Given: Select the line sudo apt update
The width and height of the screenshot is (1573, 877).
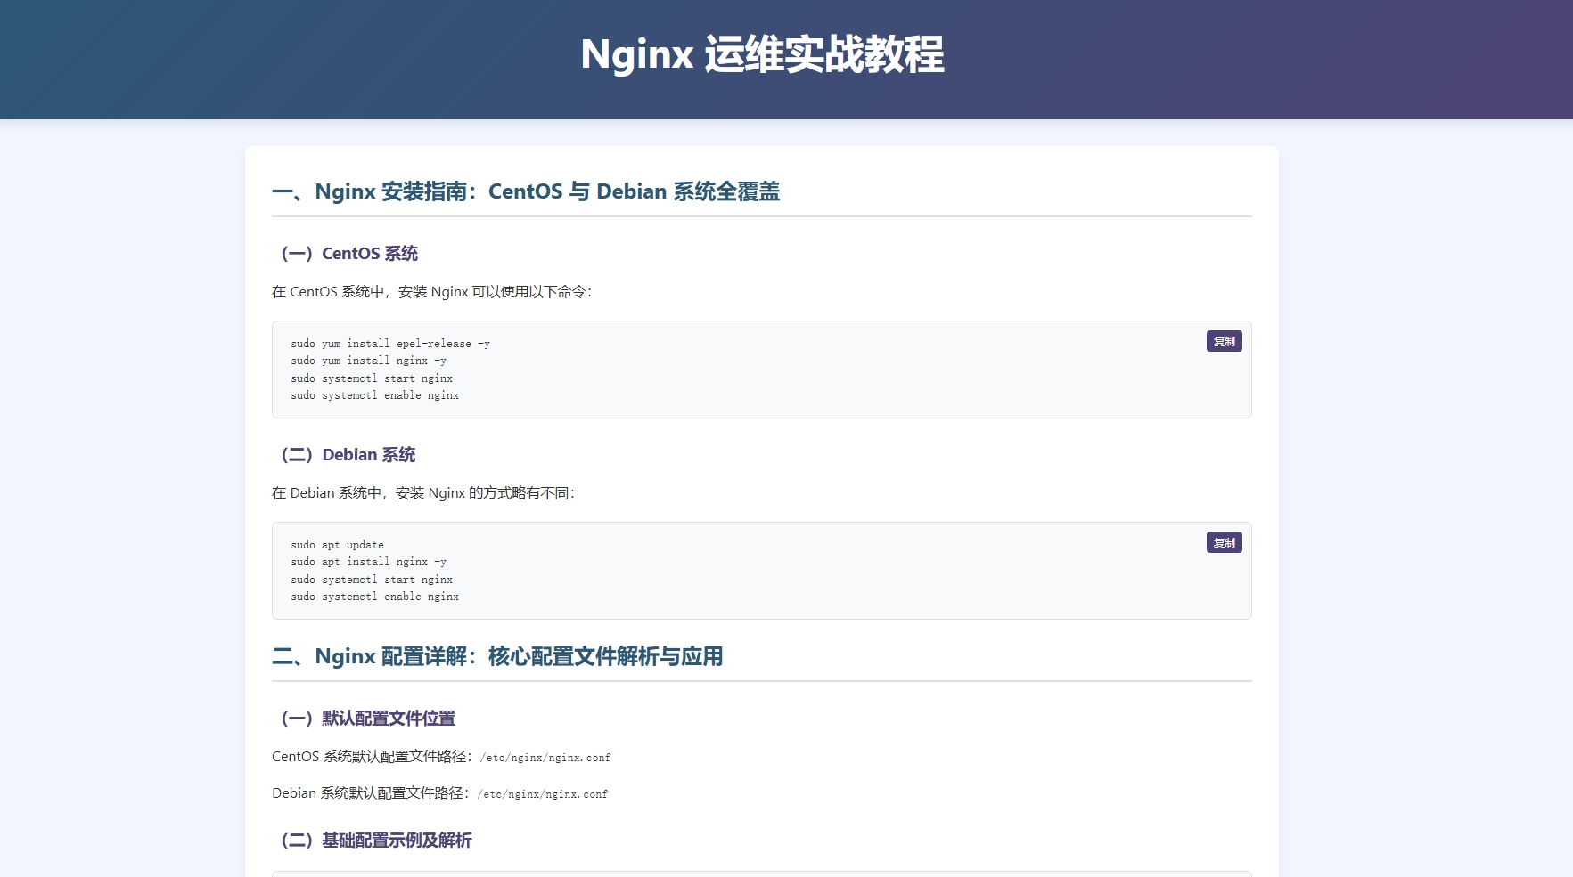Looking at the screenshot, I should [x=337, y=544].
